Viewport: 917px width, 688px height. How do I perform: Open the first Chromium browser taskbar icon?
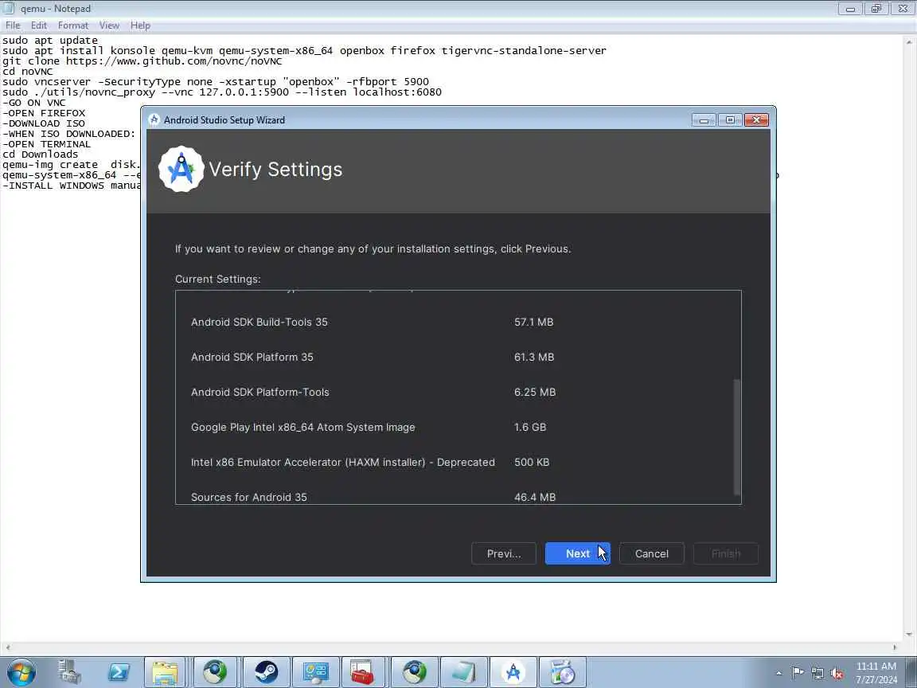[215, 672]
